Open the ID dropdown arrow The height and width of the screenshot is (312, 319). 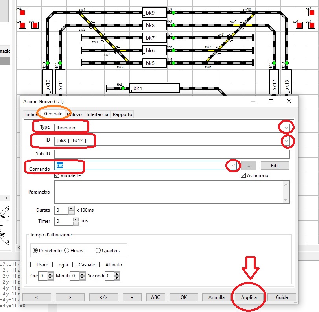point(286,141)
